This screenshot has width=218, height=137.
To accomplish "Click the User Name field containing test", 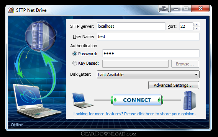I will click(148, 37).
